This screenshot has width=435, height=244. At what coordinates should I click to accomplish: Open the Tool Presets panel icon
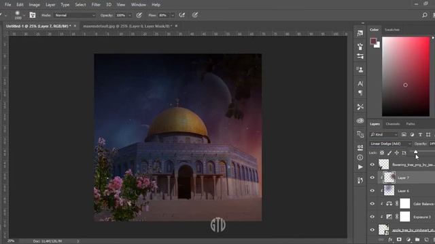pyautogui.click(x=360, y=107)
